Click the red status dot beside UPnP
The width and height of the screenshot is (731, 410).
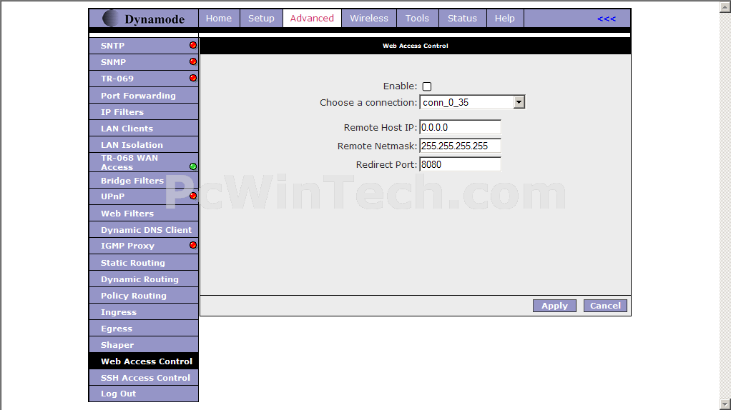(x=193, y=196)
